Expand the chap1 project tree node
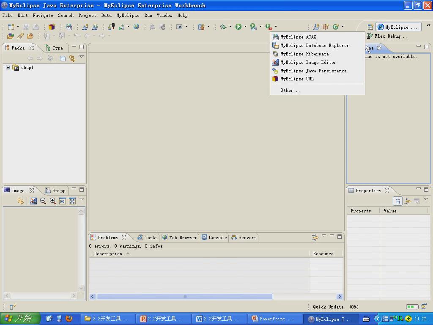 pos(8,67)
